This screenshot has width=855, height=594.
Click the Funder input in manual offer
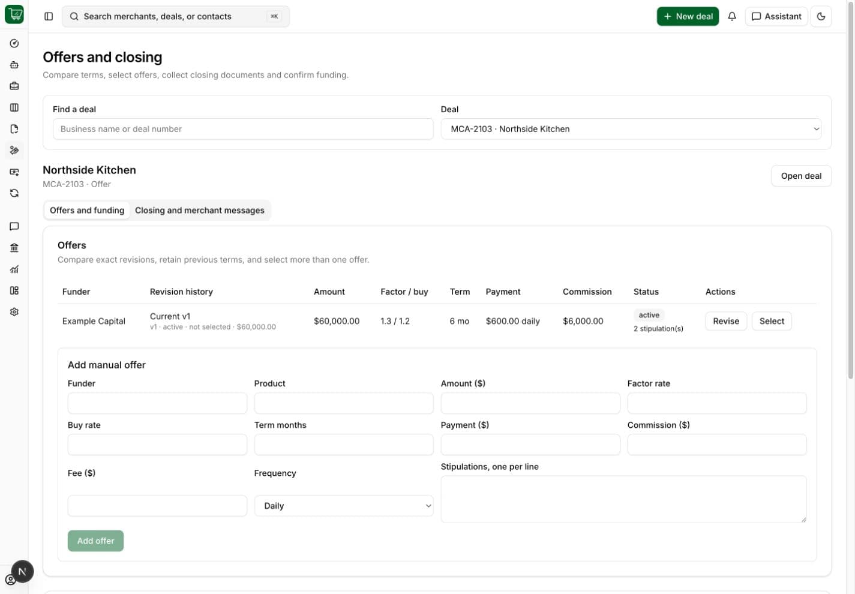(157, 403)
